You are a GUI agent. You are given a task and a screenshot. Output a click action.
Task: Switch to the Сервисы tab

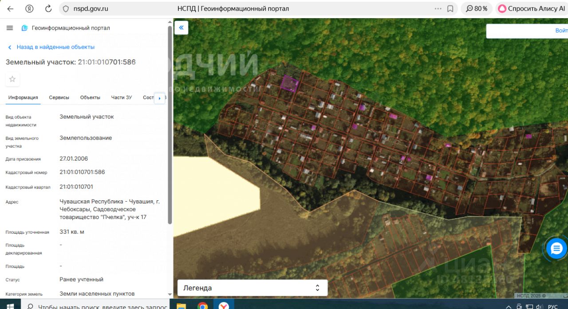pos(59,98)
